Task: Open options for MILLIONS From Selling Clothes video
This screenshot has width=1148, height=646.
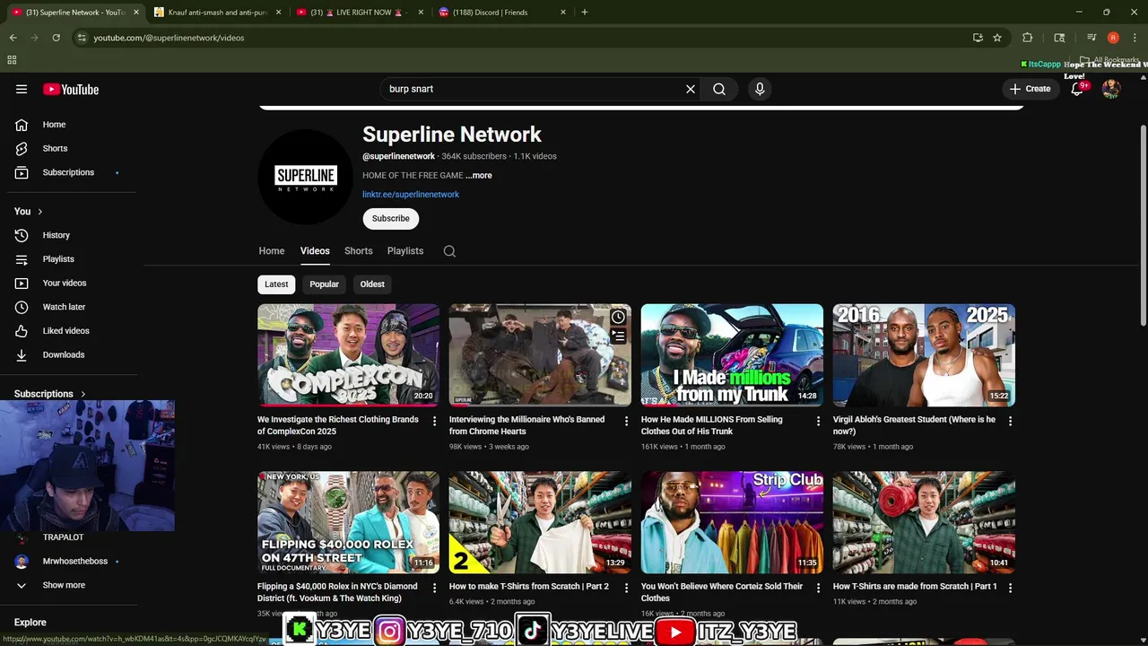Action: [x=818, y=421]
